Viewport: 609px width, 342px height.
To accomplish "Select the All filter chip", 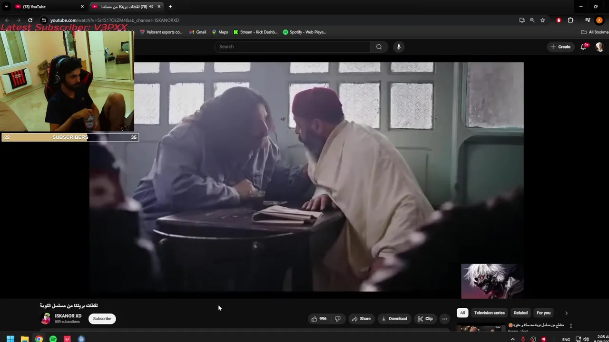I will point(462,313).
